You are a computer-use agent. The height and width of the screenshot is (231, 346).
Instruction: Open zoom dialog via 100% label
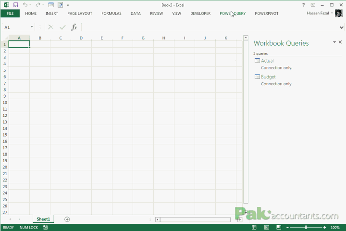tap(335, 228)
